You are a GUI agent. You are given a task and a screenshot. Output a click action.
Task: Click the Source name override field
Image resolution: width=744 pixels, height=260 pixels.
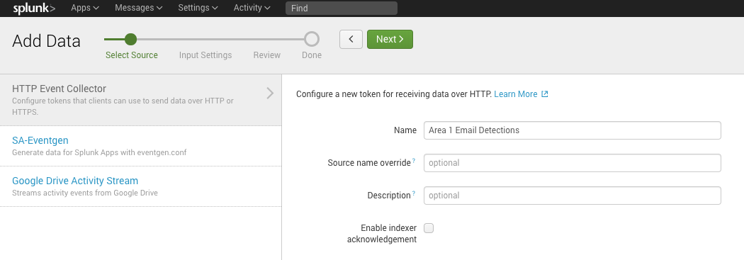tap(573, 163)
